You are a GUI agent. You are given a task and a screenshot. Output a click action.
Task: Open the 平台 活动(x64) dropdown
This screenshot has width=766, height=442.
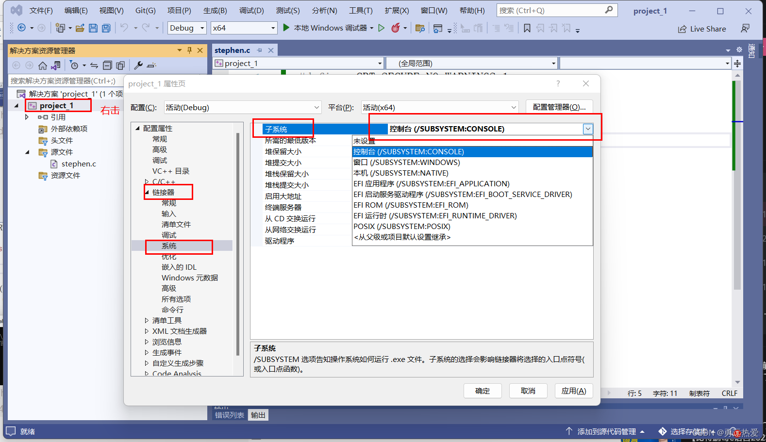[x=440, y=107]
